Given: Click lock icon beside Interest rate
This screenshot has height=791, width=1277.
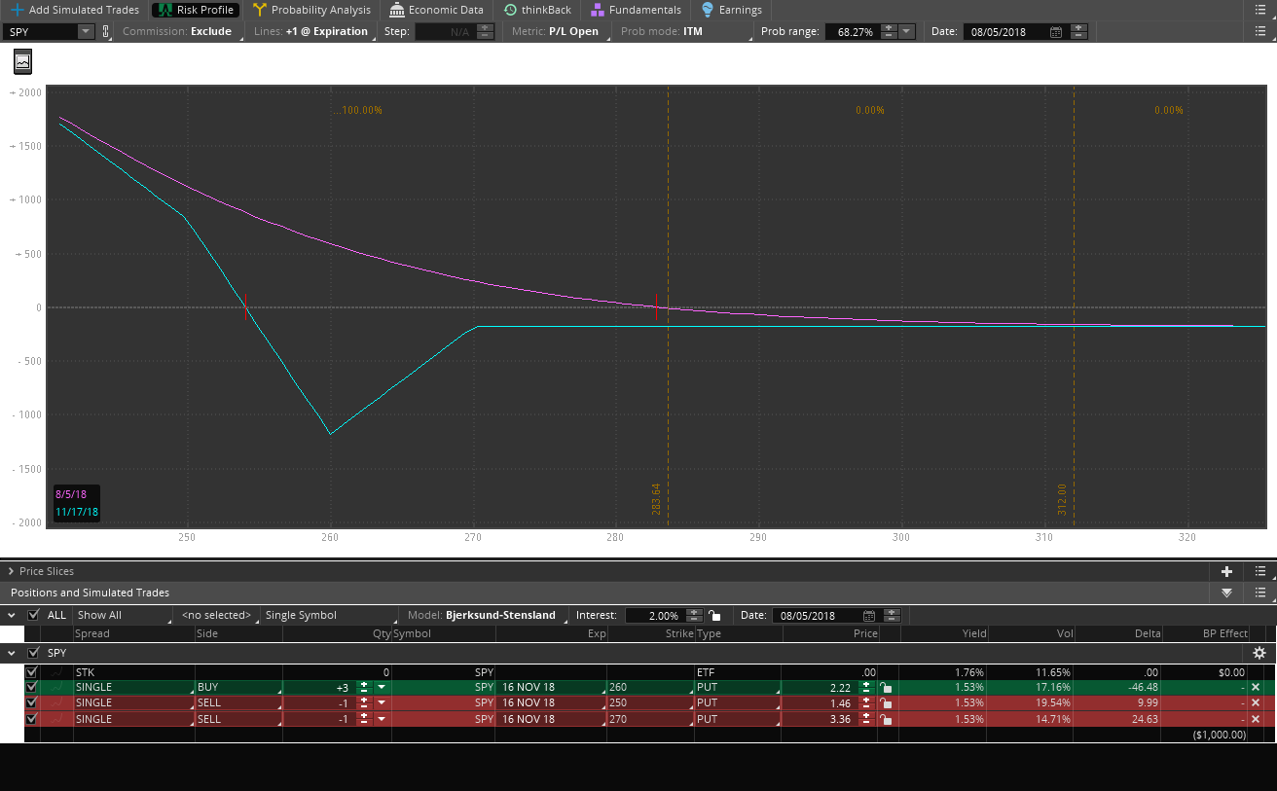Looking at the screenshot, I should click(715, 615).
